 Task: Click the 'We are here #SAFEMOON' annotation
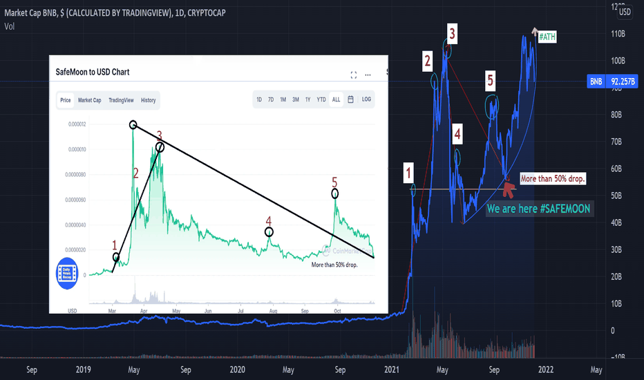tap(539, 209)
